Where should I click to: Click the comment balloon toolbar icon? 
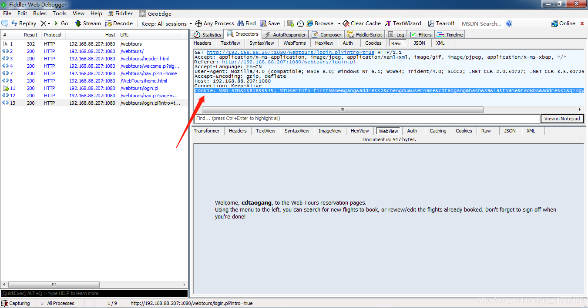(5, 23)
